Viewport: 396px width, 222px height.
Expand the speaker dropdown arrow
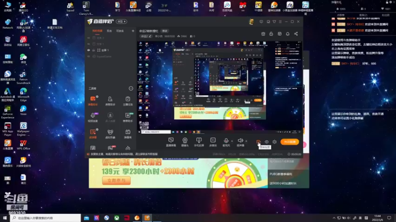(x=246, y=141)
